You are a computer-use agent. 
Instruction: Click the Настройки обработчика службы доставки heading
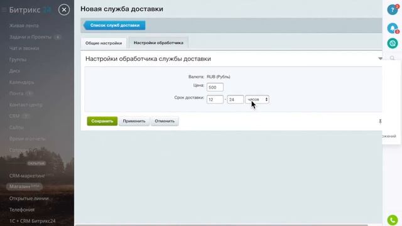(148, 58)
